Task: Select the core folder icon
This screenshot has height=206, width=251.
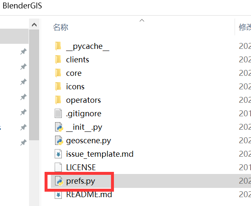Action: (58, 73)
